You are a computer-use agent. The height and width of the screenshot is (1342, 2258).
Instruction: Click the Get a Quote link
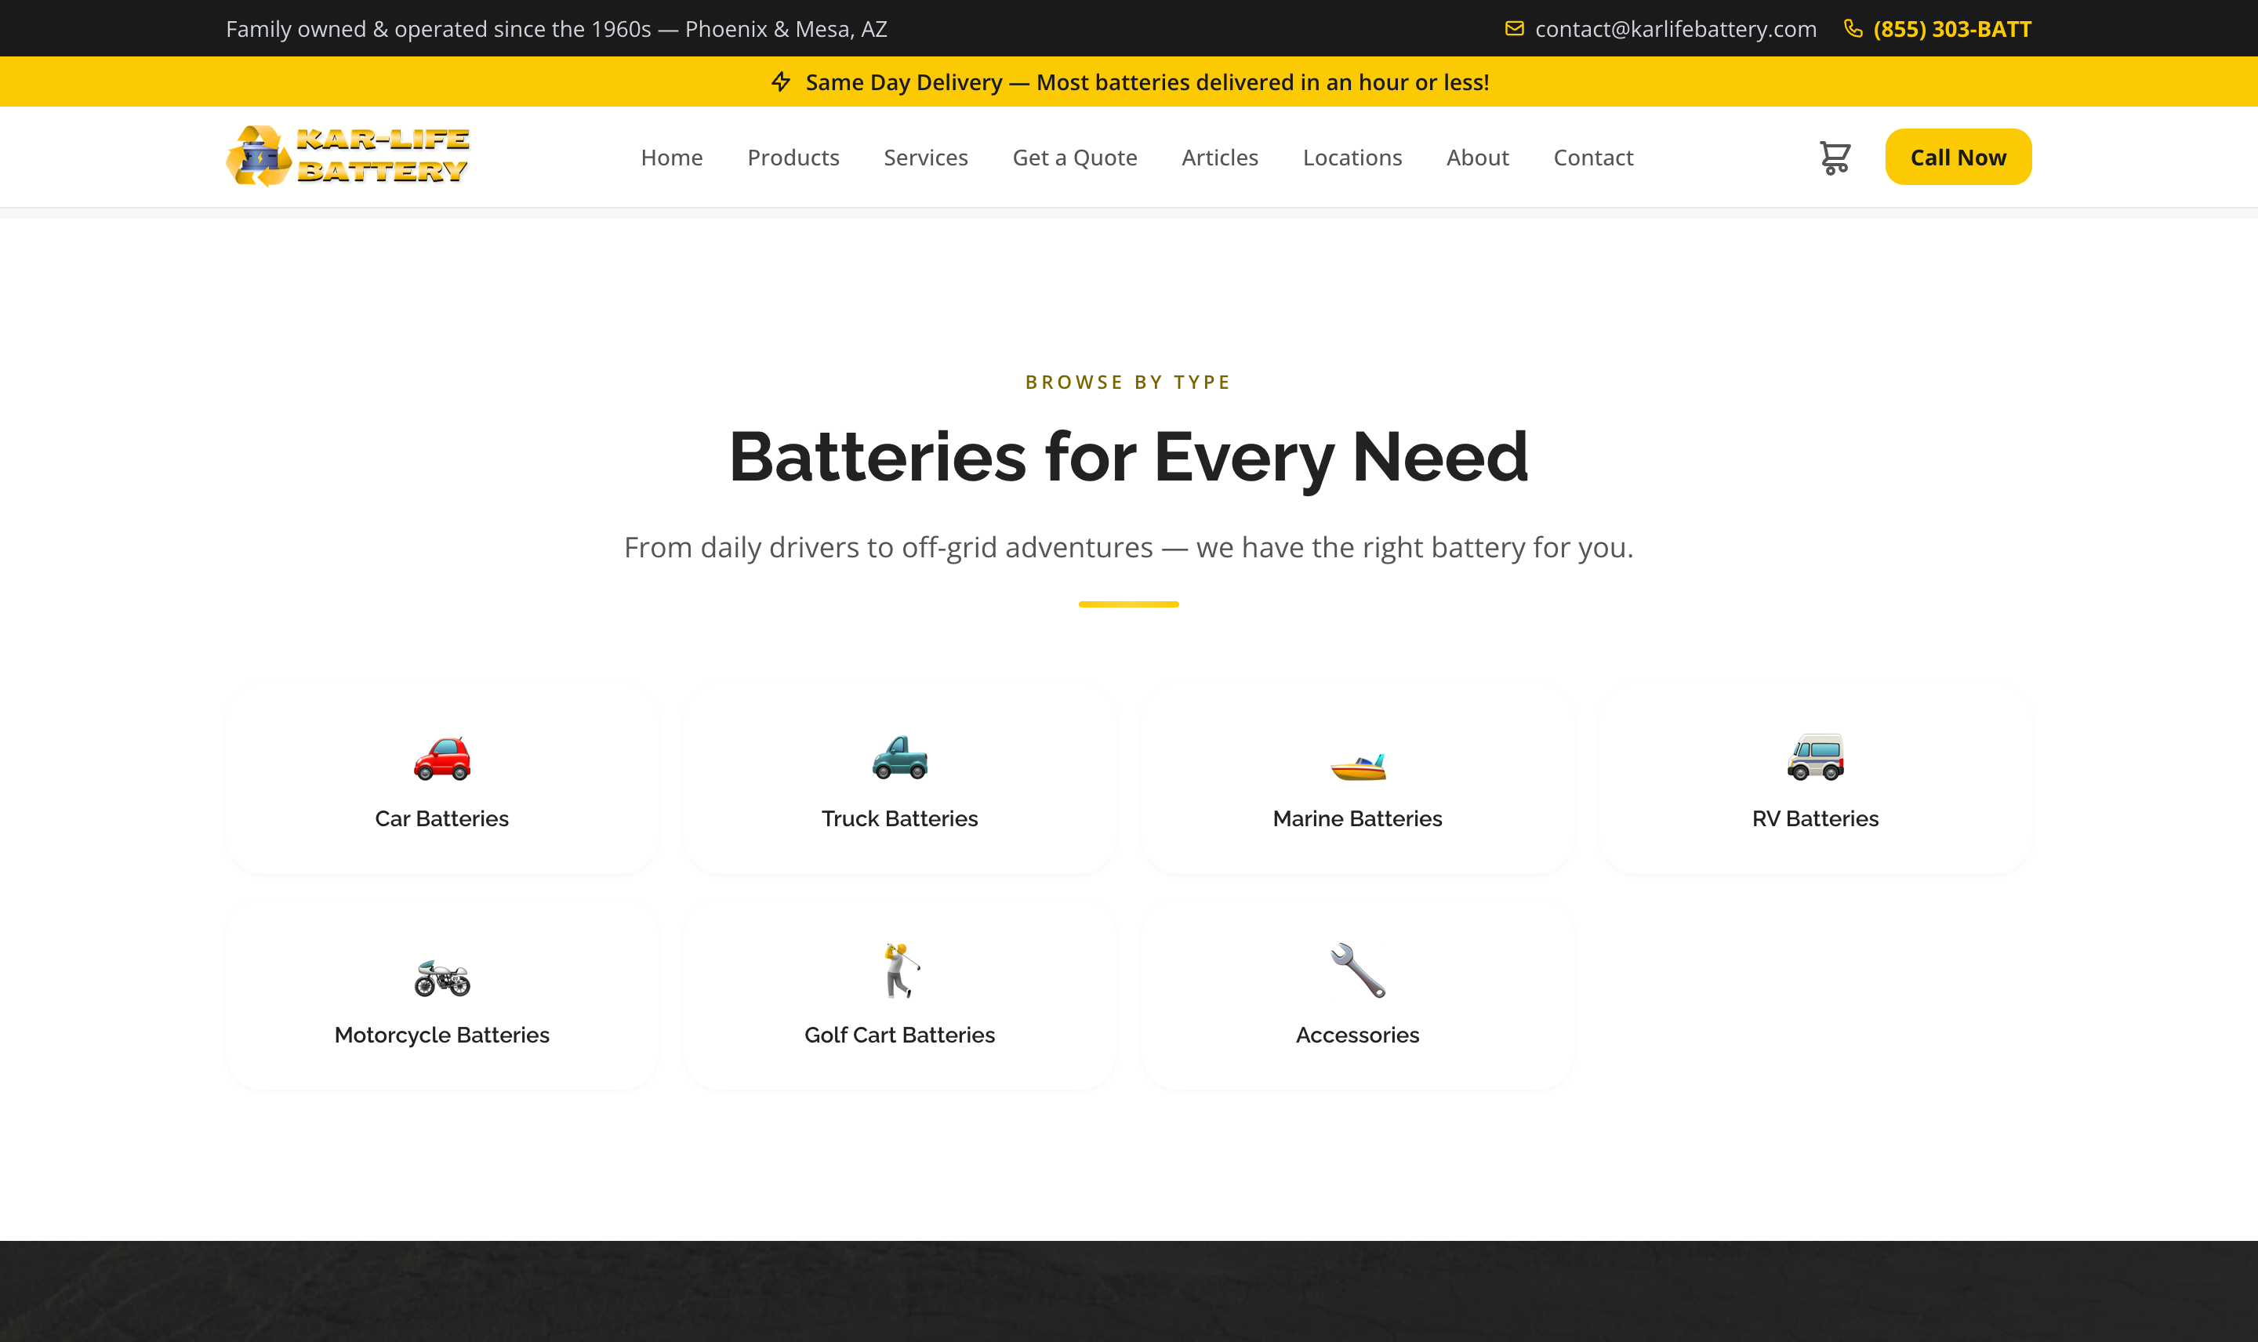click(1074, 157)
